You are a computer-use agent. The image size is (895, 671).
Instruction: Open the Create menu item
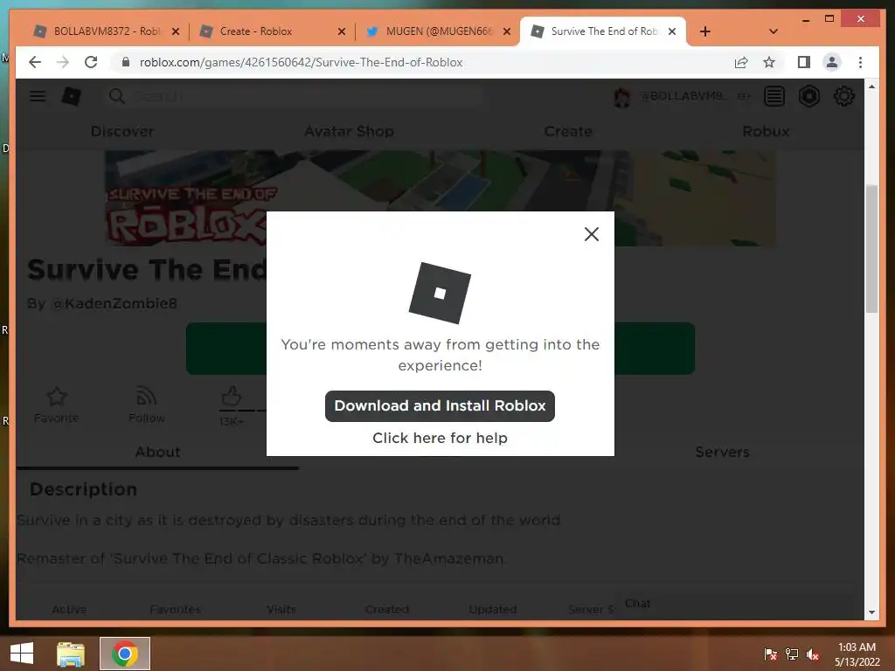tap(568, 131)
